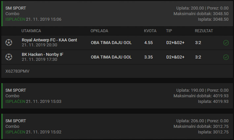The image size is (234, 140).
Task: Collapse the ticket paid at 15:06
Action: coord(117,14)
